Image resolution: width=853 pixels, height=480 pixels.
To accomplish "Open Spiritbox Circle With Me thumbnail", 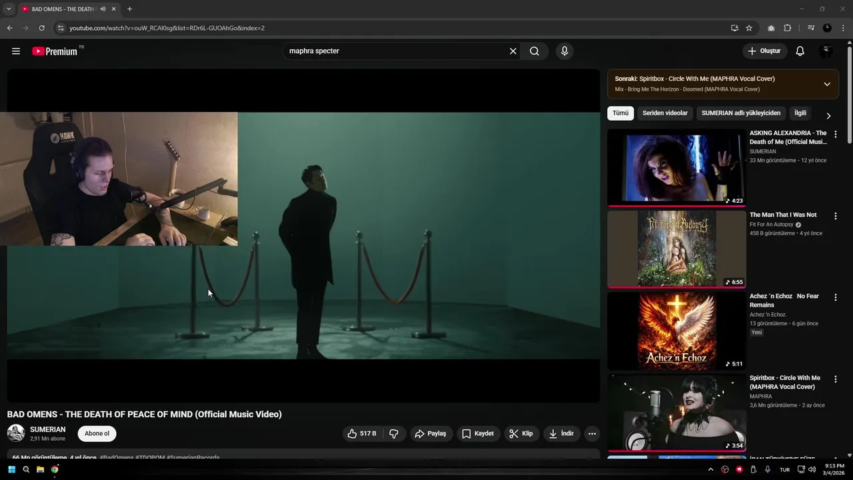I will click(x=676, y=413).
